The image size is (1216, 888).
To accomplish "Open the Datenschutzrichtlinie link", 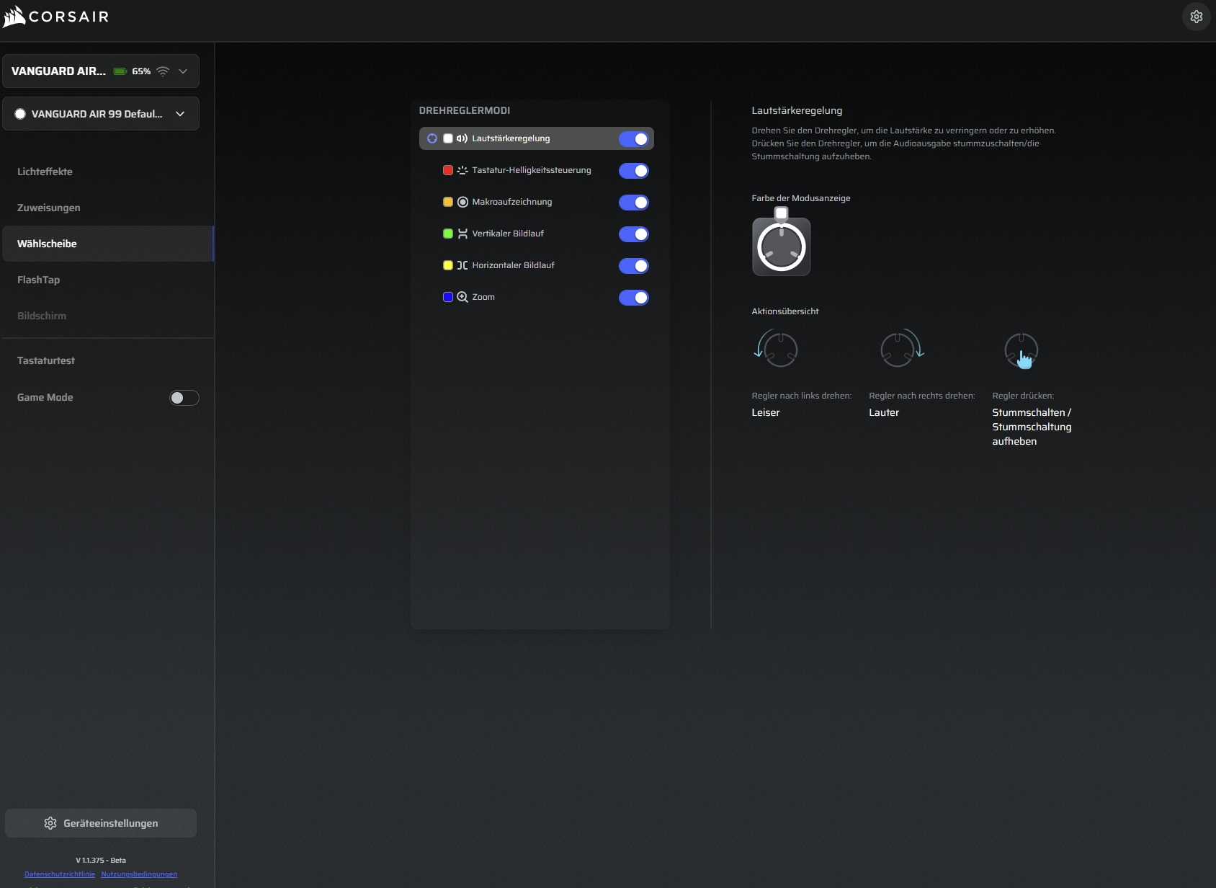I will pyautogui.click(x=60, y=874).
